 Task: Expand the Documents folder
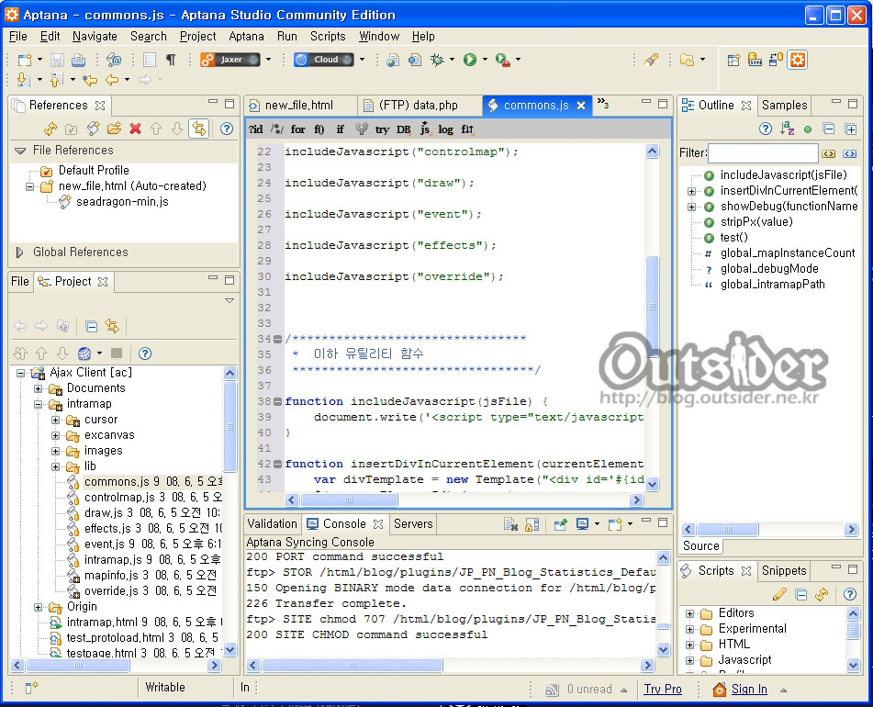[x=38, y=388]
